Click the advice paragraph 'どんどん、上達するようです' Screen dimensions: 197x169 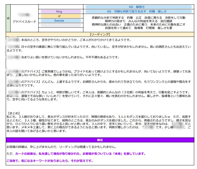pos(99,84)
